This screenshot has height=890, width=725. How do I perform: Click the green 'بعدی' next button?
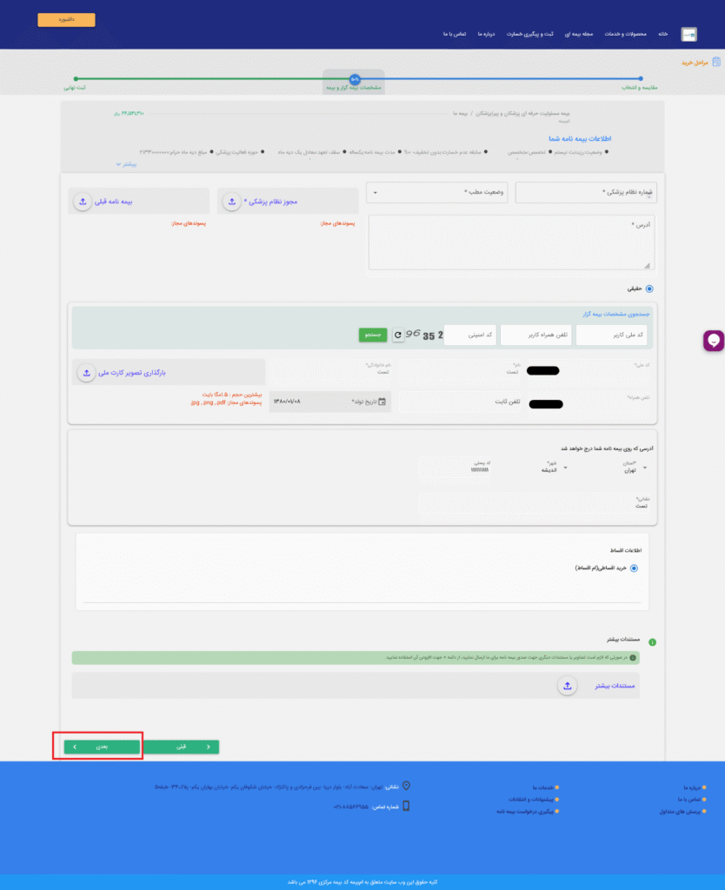point(101,747)
